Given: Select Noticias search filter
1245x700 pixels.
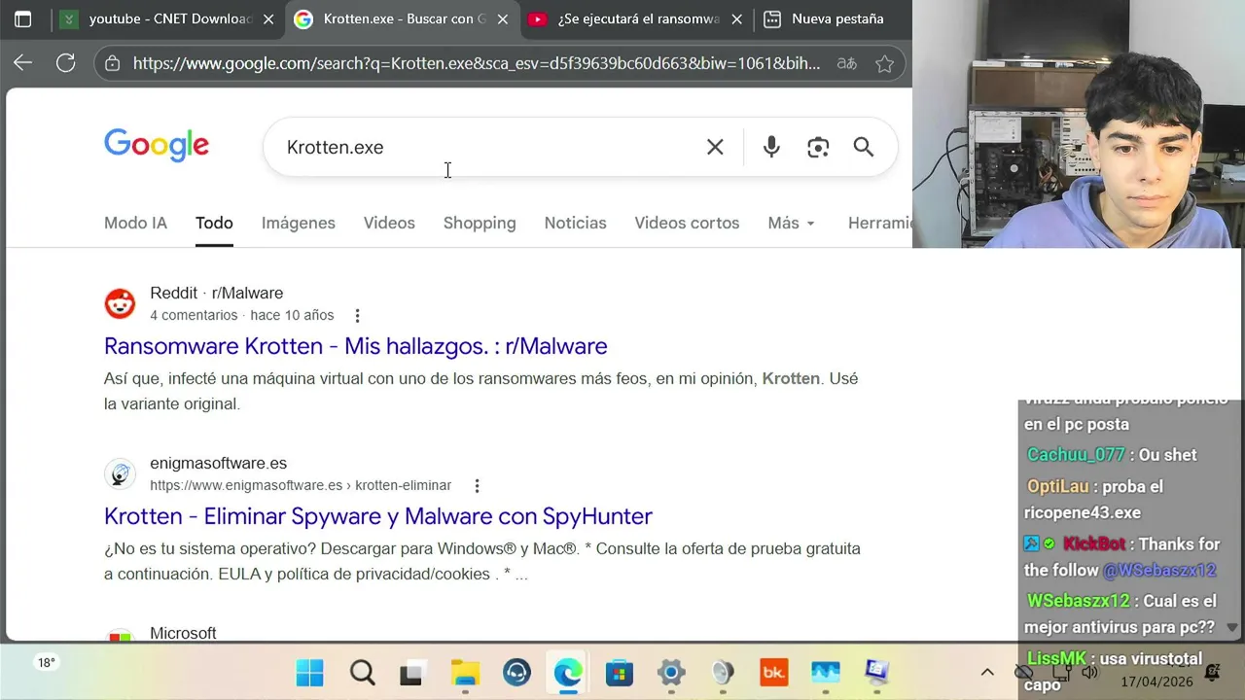Looking at the screenshot, I should (x=575, y=223).
